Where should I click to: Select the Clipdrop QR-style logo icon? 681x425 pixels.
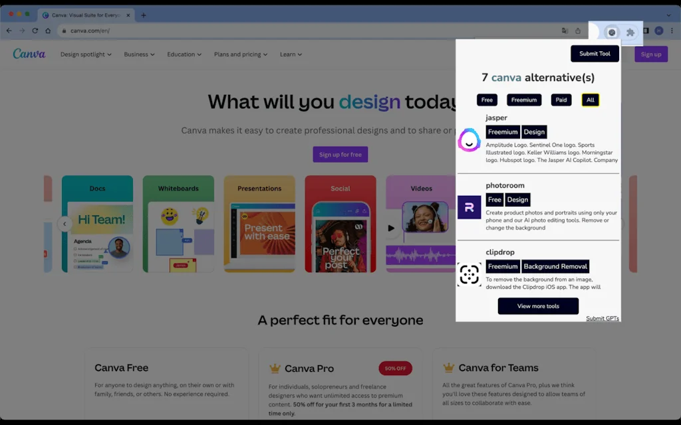pos(470,274)
